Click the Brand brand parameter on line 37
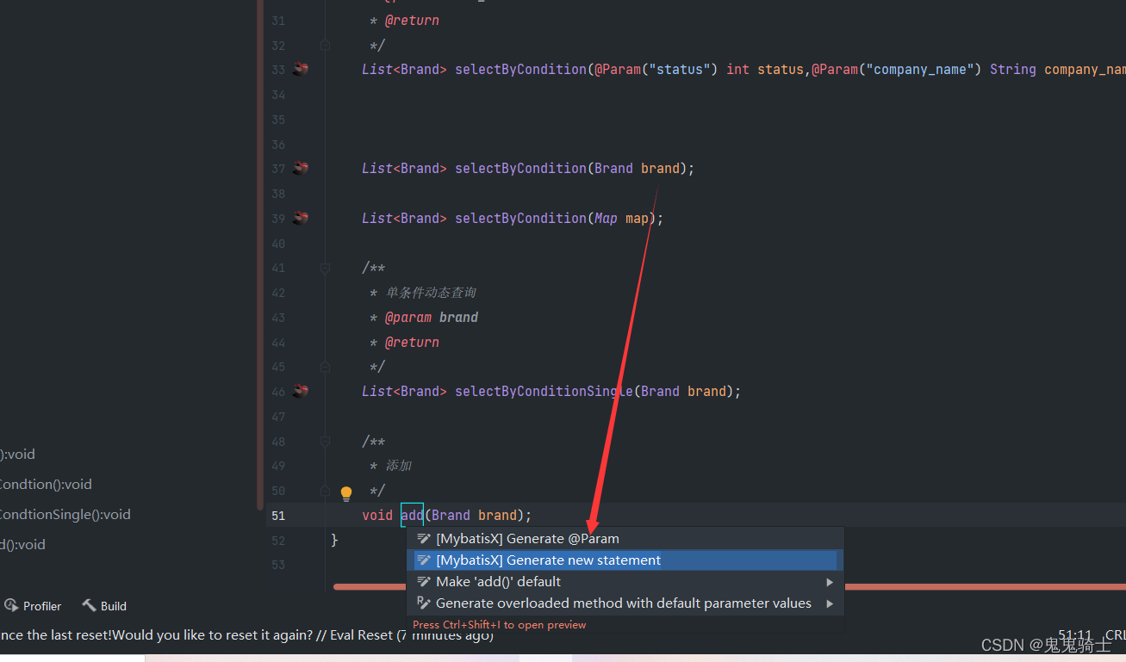Image resolution: width=1126 pixels, height=662 pixels. 637,168
